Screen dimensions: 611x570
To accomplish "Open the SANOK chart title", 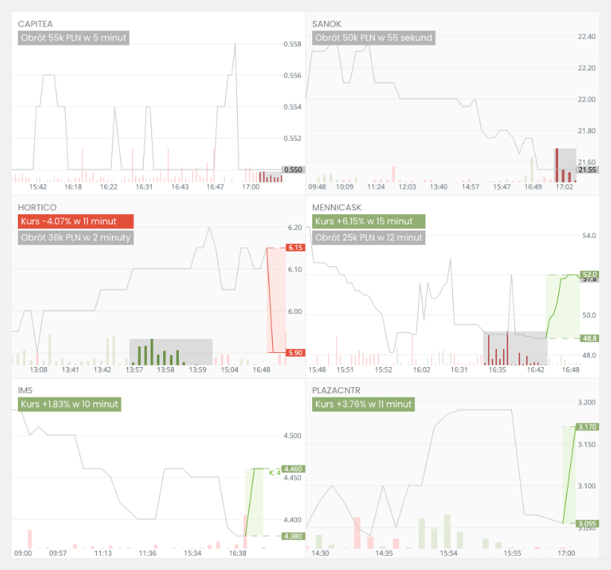I will 326,24.
